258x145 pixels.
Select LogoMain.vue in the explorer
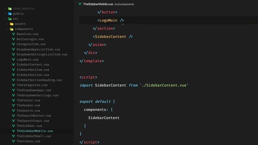point(27,60)
